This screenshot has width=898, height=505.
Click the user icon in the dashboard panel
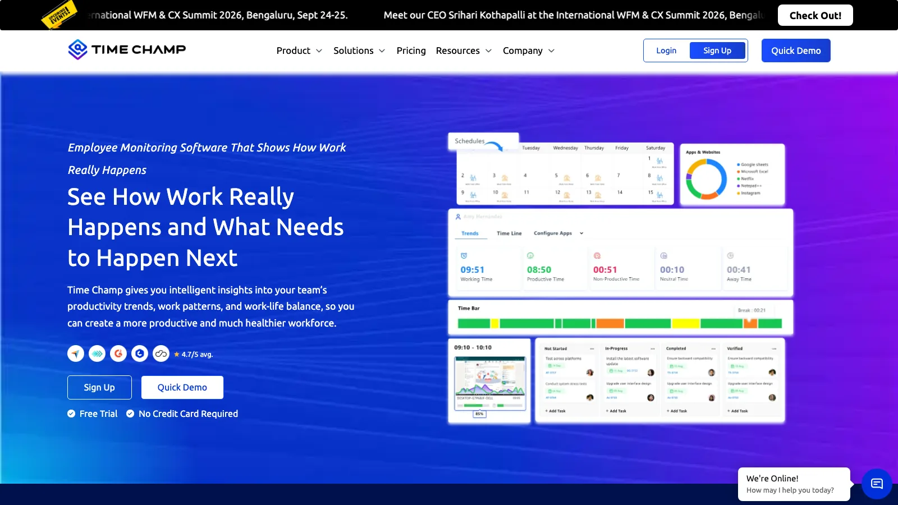(458, 217)
